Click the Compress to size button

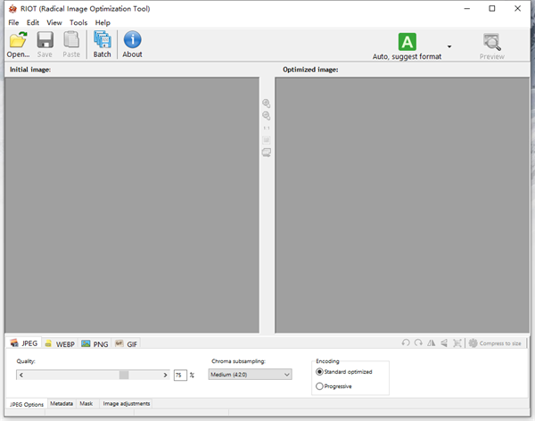[x=495, y=343]
